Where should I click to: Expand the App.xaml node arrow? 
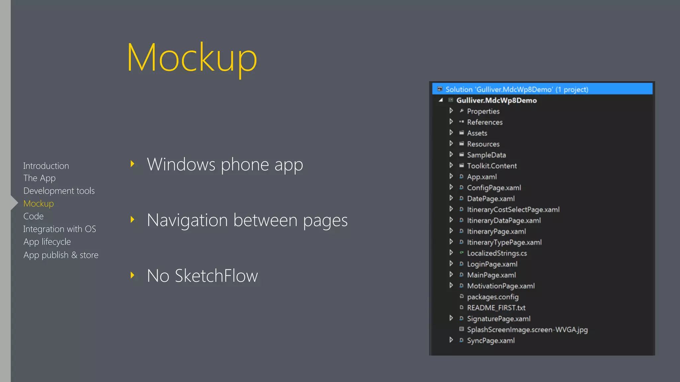451,176
